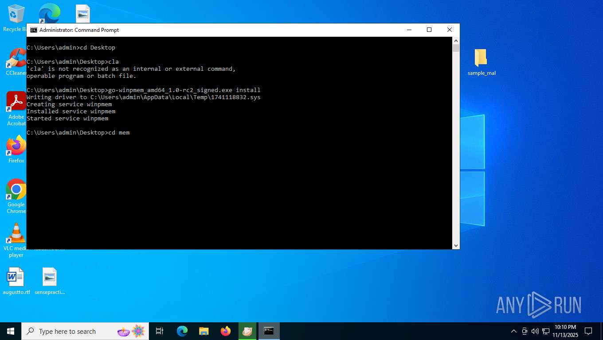Click the green highlighted taskbar app icon

point(247,331)
